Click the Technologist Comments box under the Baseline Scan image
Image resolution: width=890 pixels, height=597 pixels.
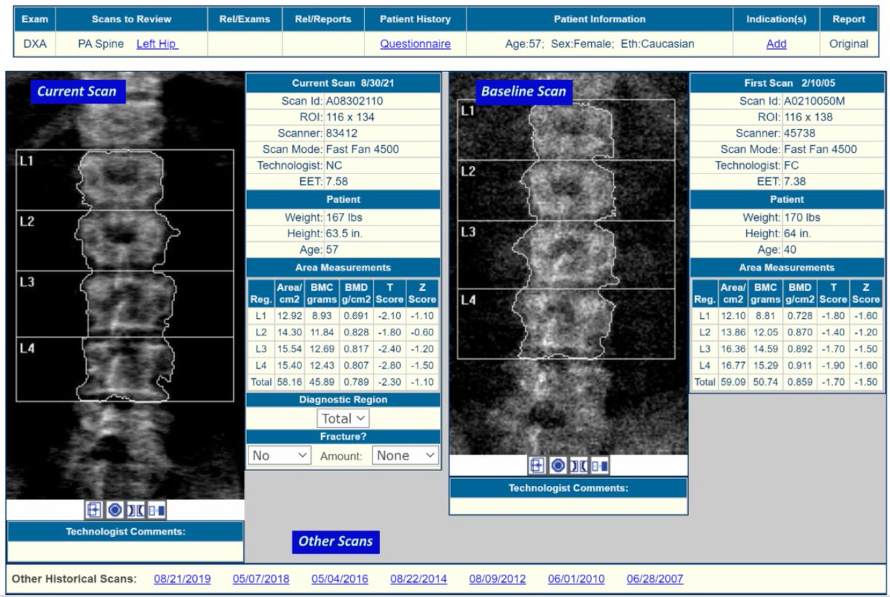coord(568,506)
